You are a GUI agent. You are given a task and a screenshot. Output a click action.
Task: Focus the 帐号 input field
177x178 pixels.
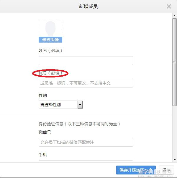[86, 83]
